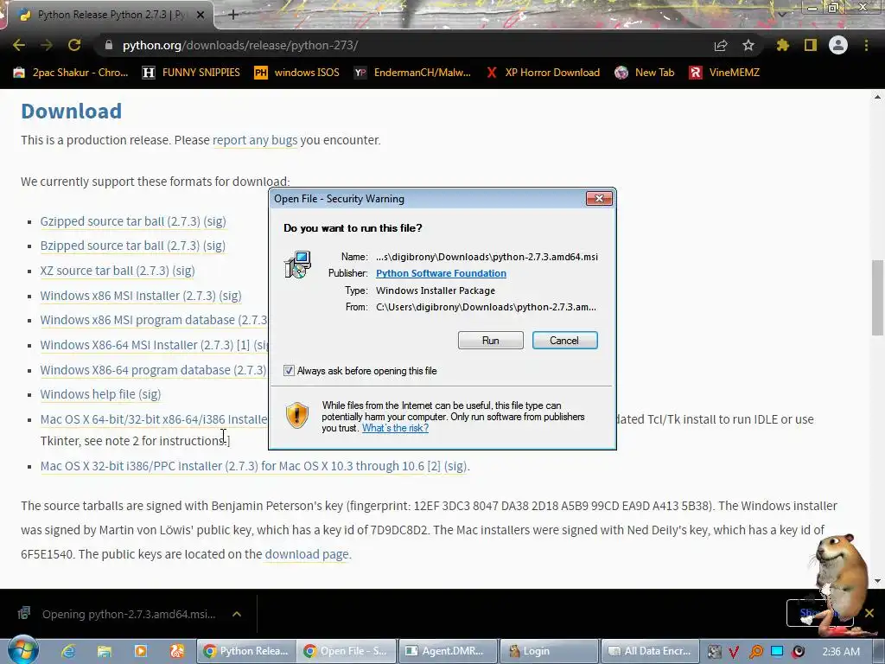885x664 pixels.
Task: Click Windows x86 MSI Installer (2.7.3) link
Action: click(128, 296)
